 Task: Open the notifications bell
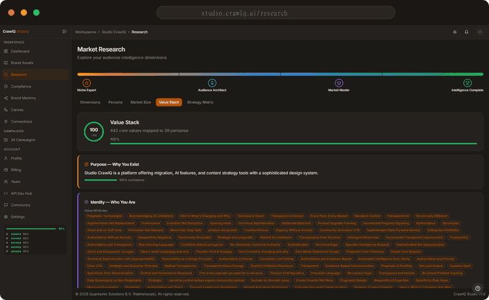click(466, 31)
